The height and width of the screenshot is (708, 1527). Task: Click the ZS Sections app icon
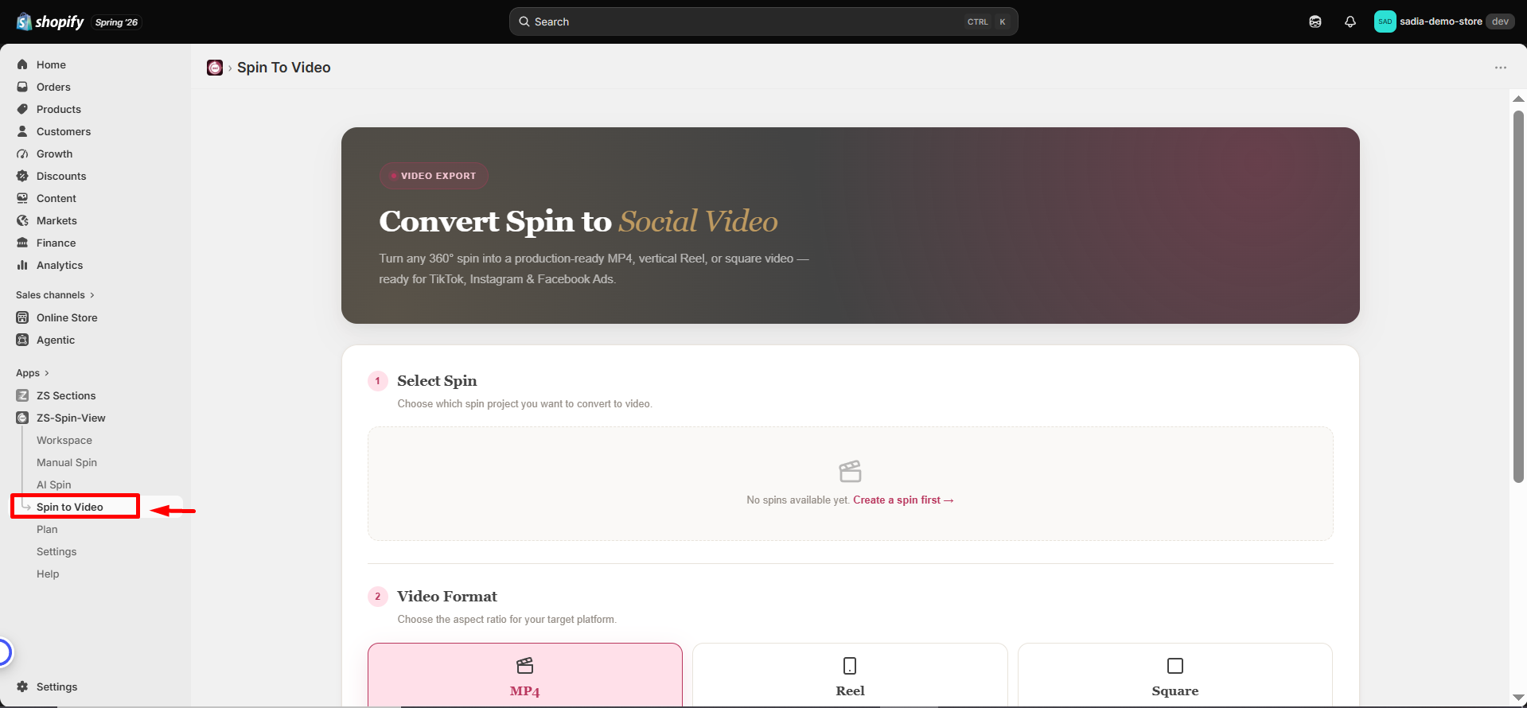22,395
